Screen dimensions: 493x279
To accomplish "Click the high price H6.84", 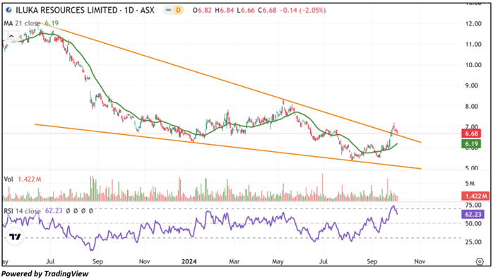I will coord(225,11).
